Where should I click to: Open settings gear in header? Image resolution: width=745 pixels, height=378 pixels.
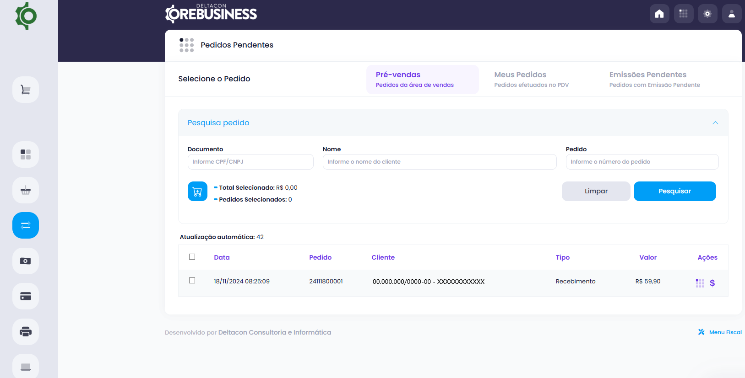(x=707, y=14)
